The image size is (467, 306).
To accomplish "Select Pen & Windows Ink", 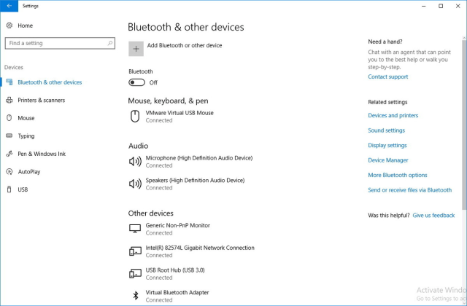I will tap(42, 154).
